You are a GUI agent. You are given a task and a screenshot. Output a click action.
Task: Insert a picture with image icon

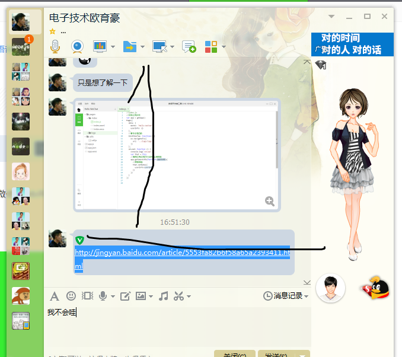[x=141, y=296]
